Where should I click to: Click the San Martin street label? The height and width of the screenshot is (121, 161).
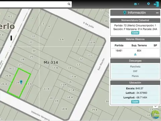[101, 64]
